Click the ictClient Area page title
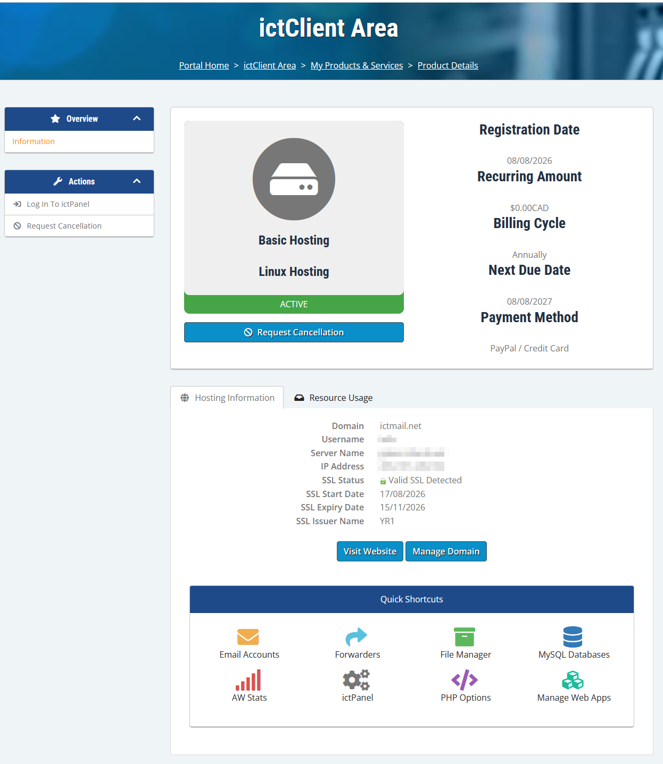The height and width of the screenshot is (764, 663). pyautogui.click(x=328, y=28)
